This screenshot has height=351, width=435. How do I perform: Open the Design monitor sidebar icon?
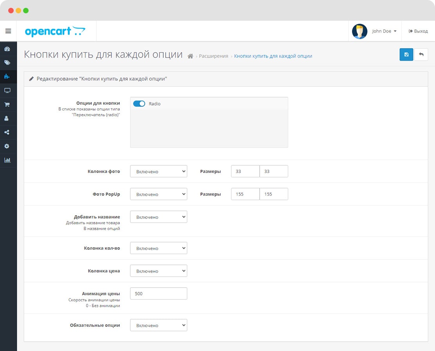7,90
